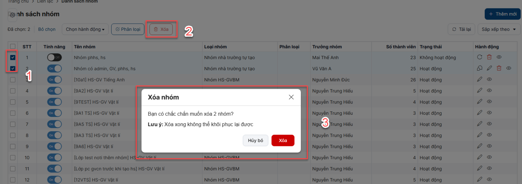522x184 pixels.
Task: Click red trash icon in row 2
Action: (499, 68)
